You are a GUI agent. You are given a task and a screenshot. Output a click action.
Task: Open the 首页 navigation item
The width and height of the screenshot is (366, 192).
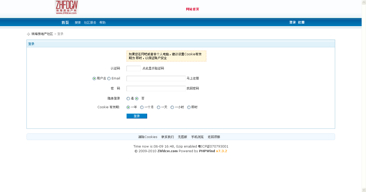tap(65, 23)
